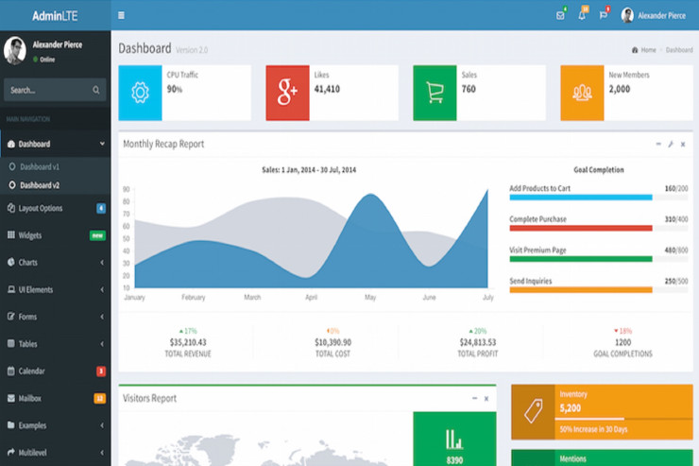Click the Google Plus Likes icon tile

[287, 93]
